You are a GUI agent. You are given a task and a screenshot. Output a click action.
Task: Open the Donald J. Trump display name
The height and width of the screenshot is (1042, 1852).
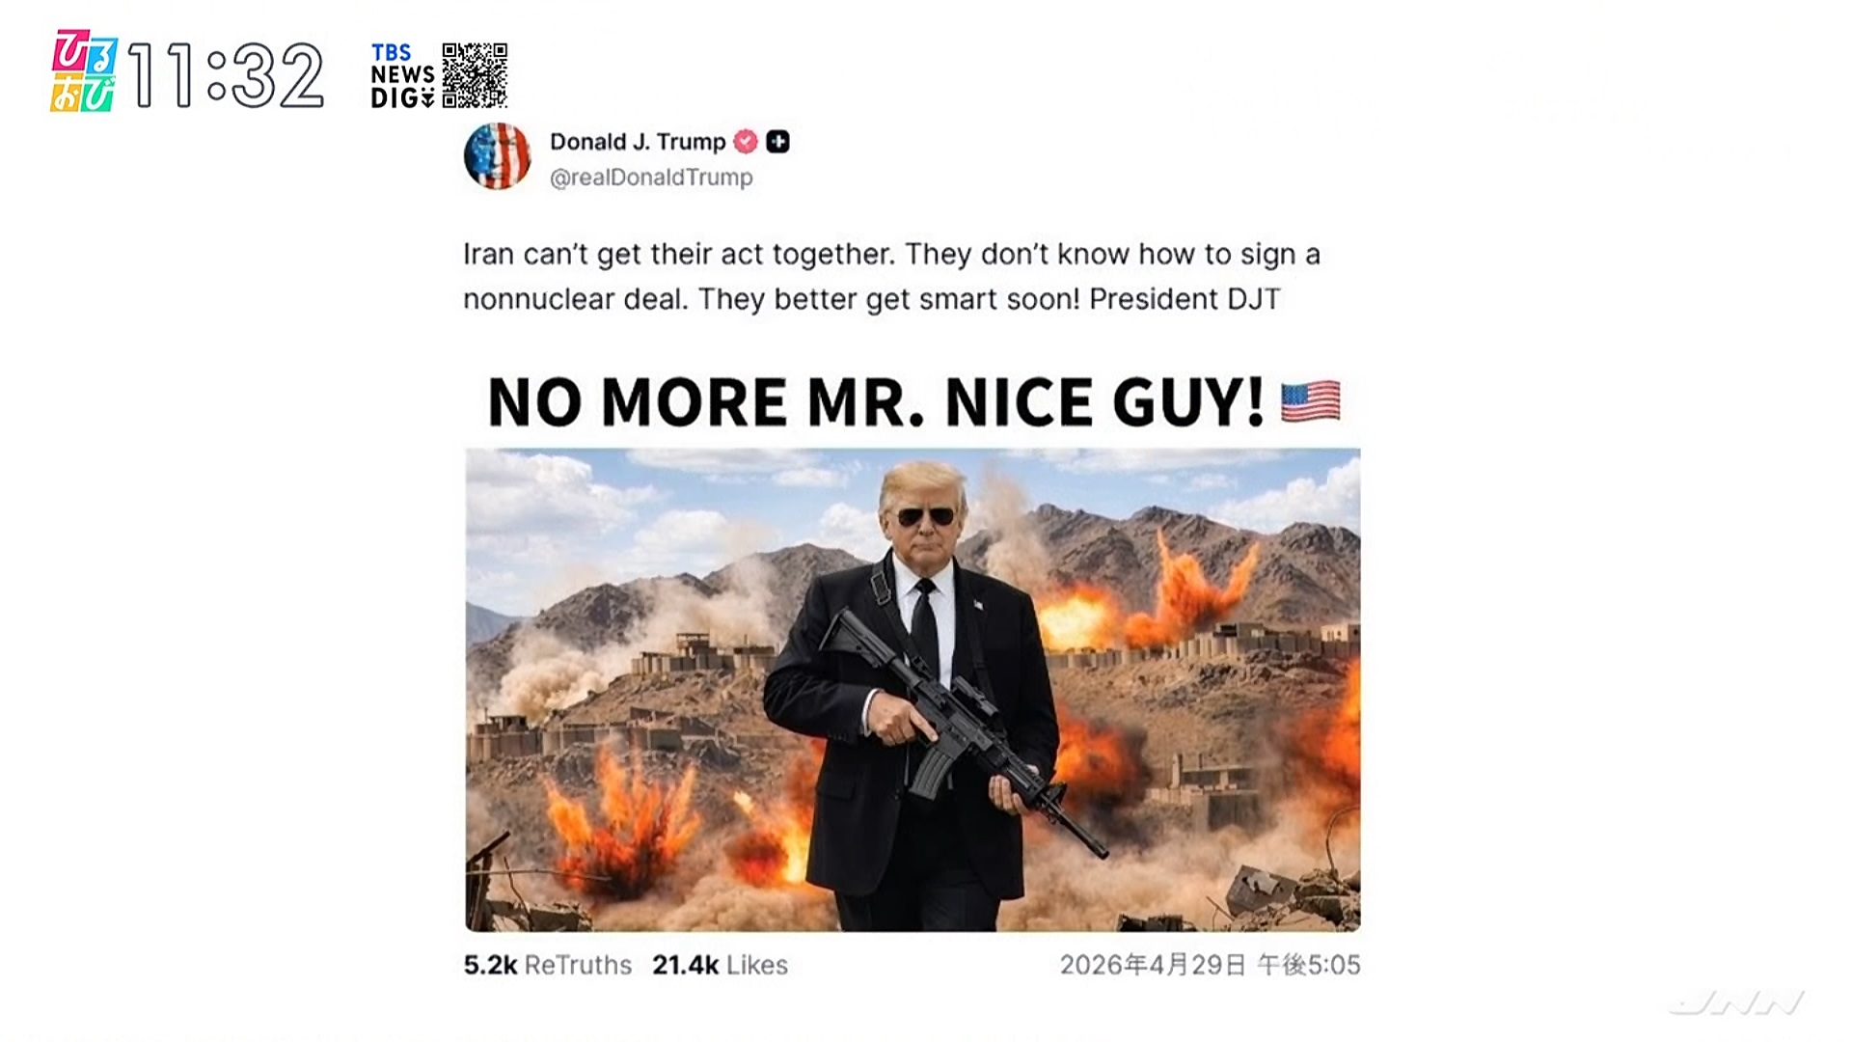click(638, 142)
